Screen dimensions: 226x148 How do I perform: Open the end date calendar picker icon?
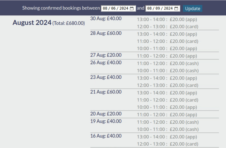176,8
